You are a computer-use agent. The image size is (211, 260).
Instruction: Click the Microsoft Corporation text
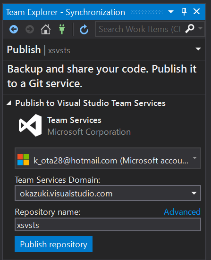click(89, 132)
